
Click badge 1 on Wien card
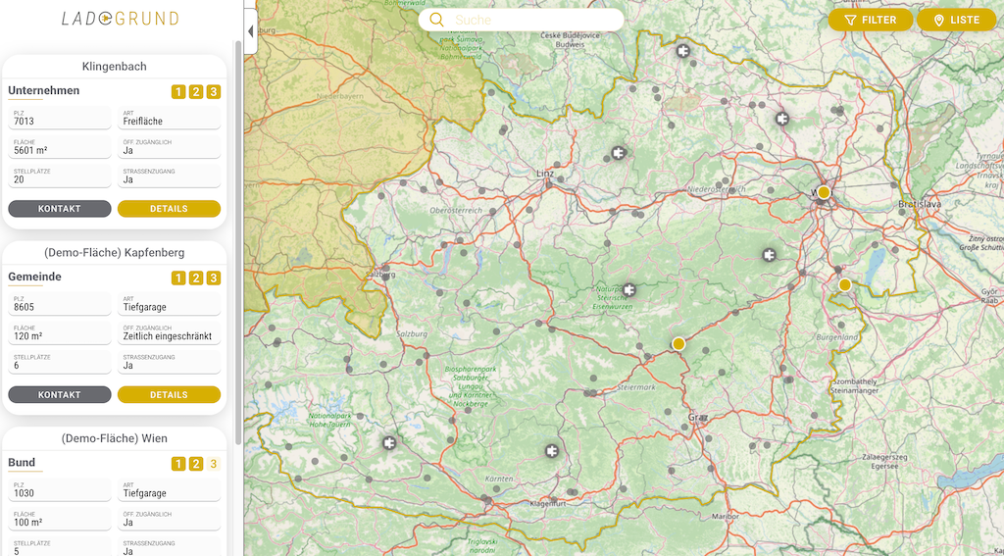pyautogui.click(x=178, y=464)
